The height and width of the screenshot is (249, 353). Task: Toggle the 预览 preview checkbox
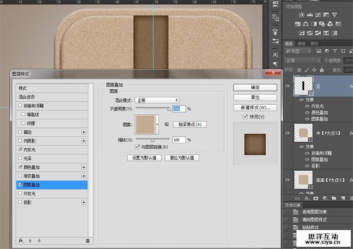click(245, 117)
